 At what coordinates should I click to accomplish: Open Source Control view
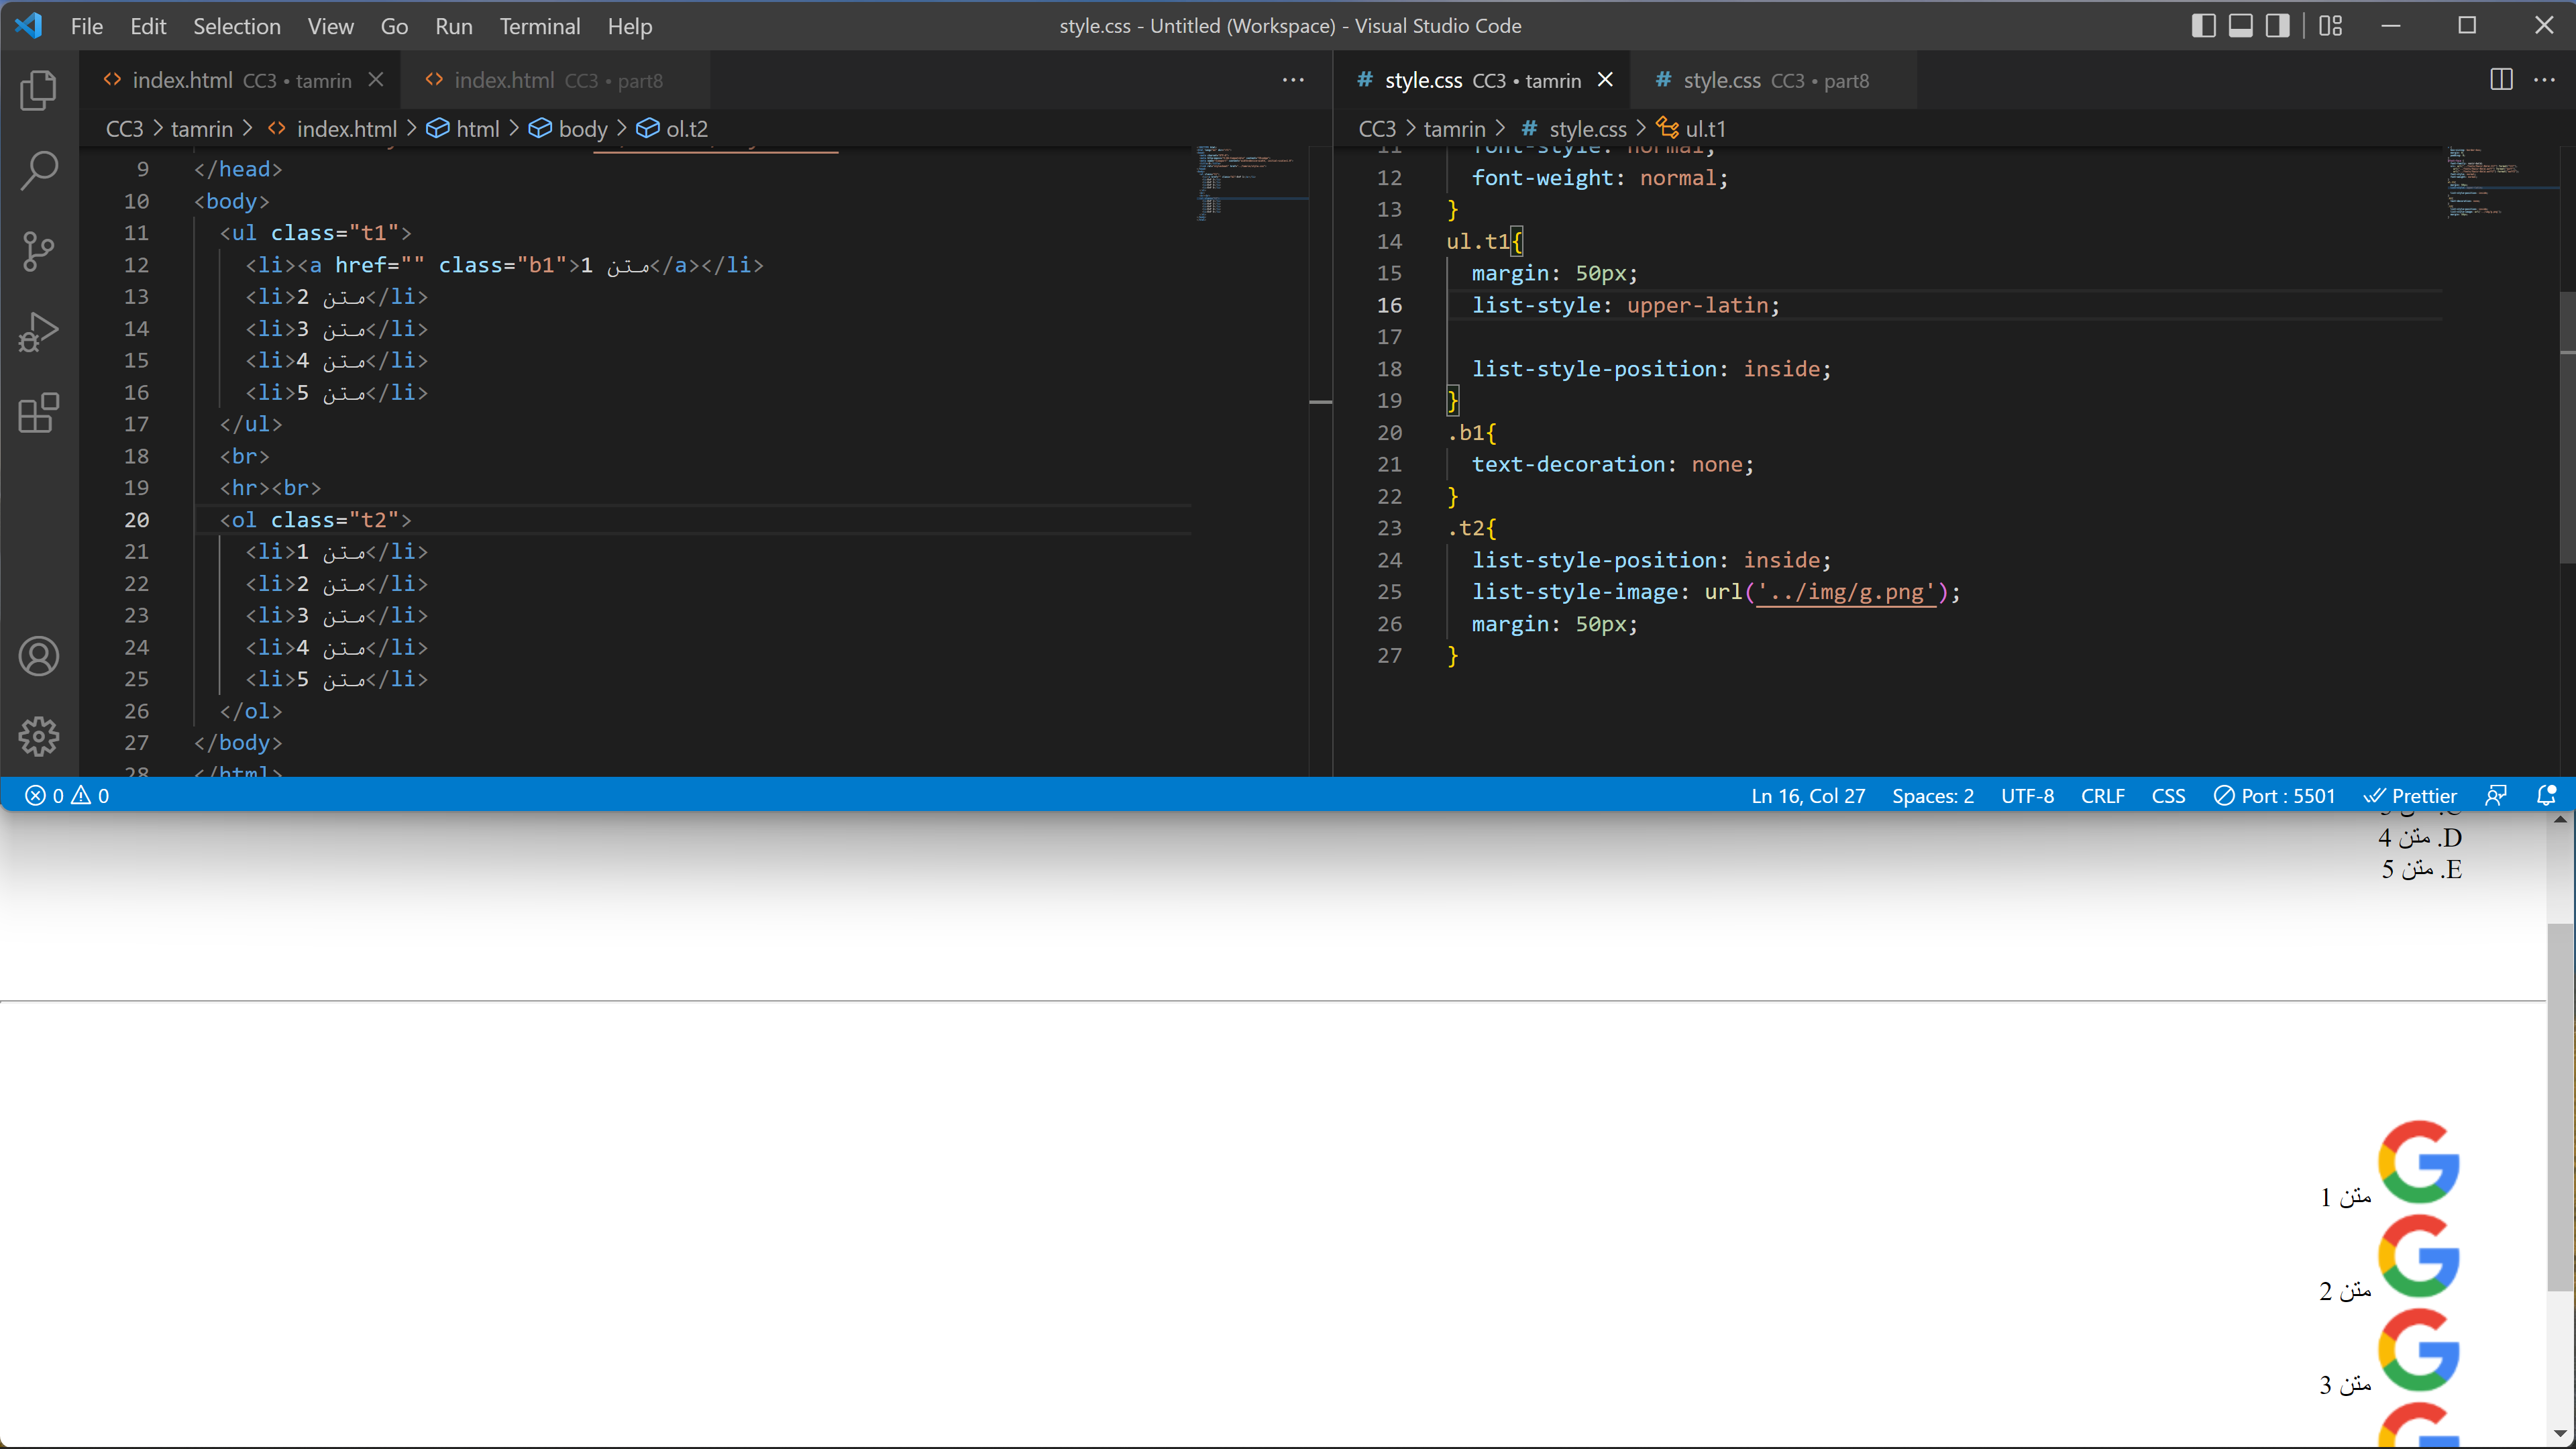(x=39, y=251)
